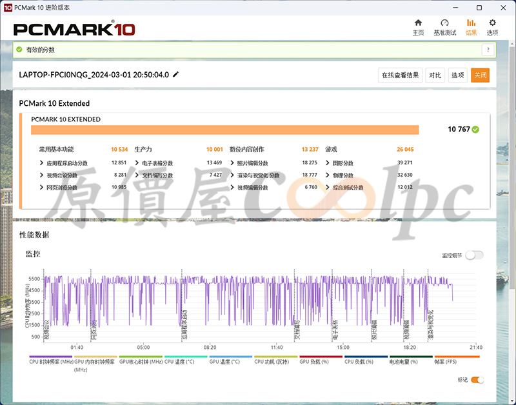This screenshot has height=405, width=516.
Task: Click the overall score 10 767
Action: [459, 129]
